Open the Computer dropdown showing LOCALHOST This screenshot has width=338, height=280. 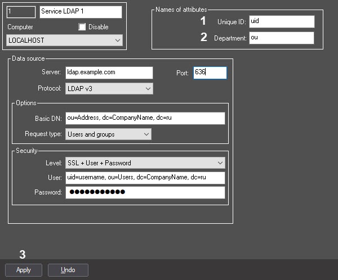(x=64, y=40)
